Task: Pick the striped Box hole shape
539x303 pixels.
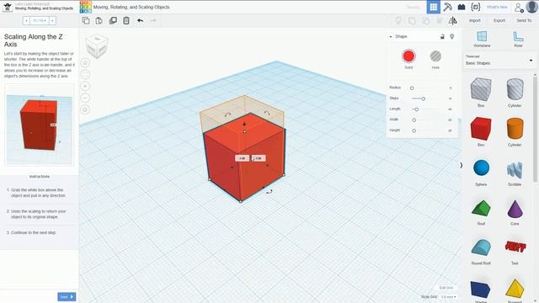Action: (481, 90)
